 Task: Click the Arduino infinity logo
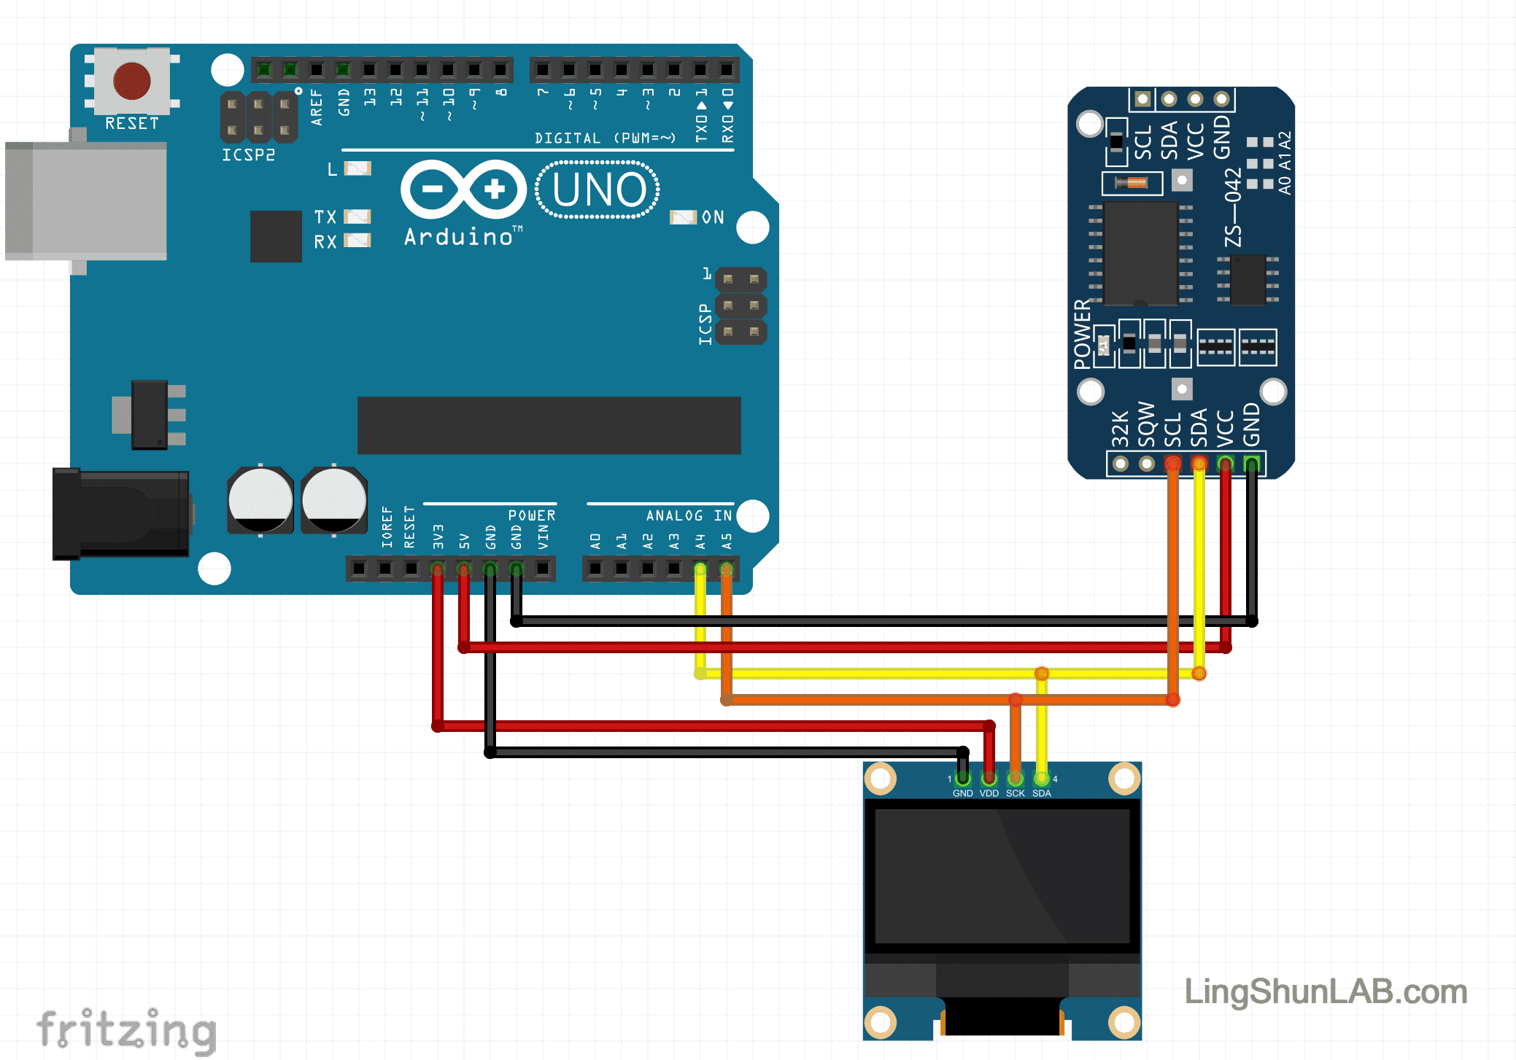point(463,190)
